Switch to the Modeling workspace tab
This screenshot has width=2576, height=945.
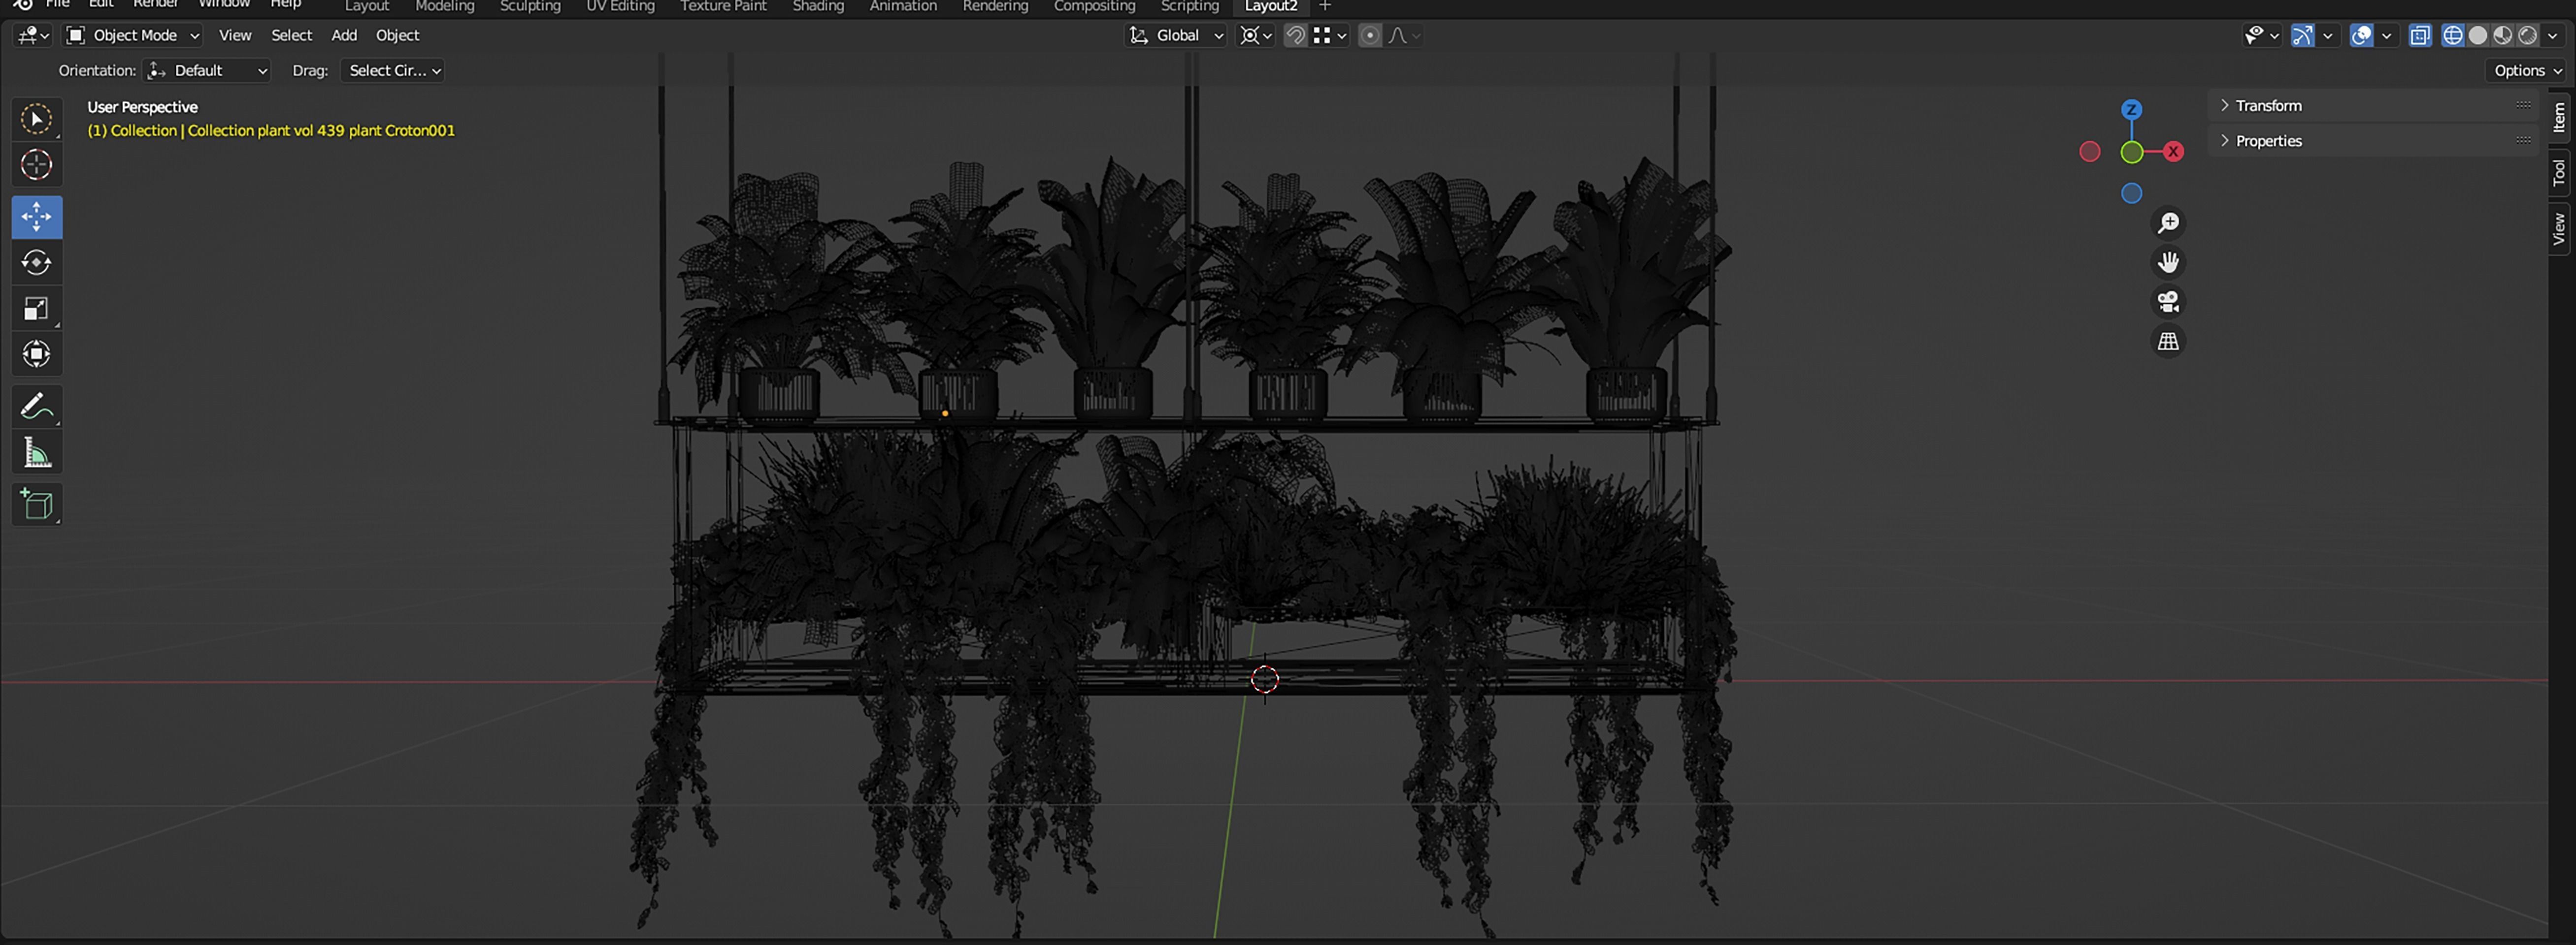coord(444,6)
